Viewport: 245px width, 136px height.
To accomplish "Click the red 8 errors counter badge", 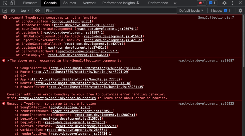I will click(x=202, y=3).
